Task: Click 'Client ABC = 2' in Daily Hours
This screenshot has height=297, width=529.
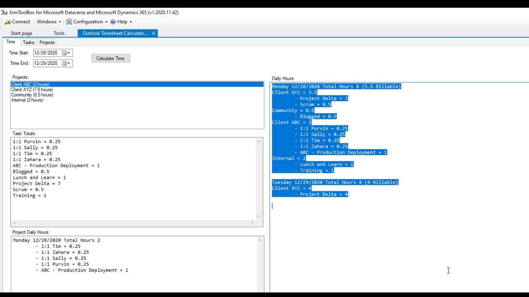Action: point(291,123)
